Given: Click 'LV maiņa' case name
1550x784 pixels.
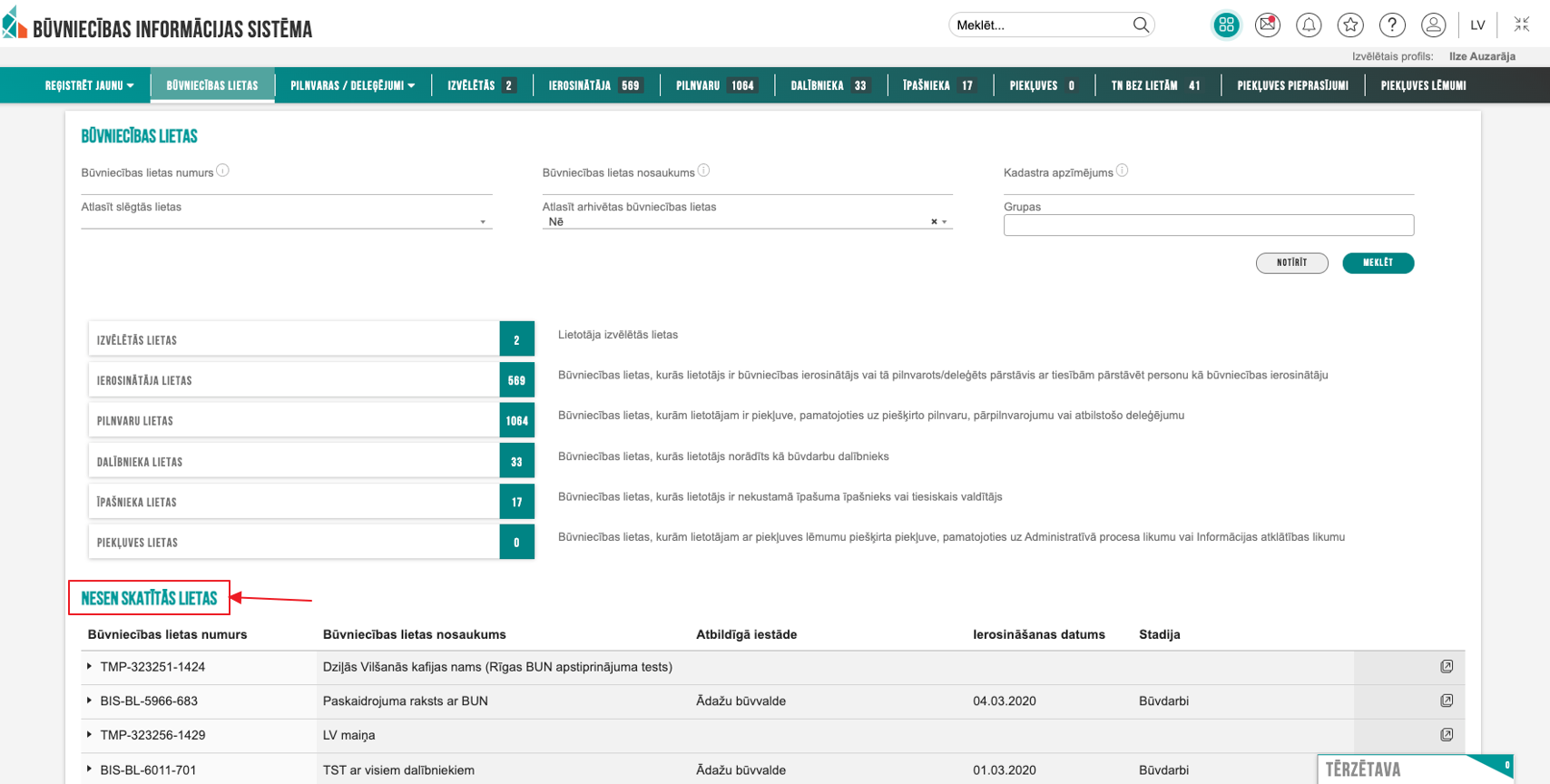Looking at the screenshot, I should click(349, 735).
